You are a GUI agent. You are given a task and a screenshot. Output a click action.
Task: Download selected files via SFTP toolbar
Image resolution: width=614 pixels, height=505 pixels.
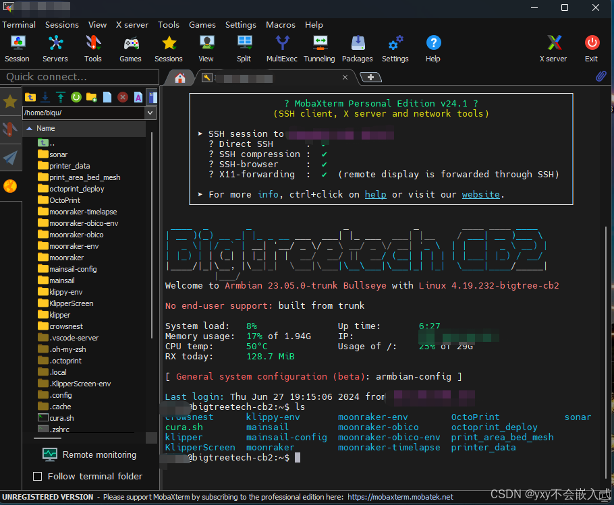(x=45, y=97)
